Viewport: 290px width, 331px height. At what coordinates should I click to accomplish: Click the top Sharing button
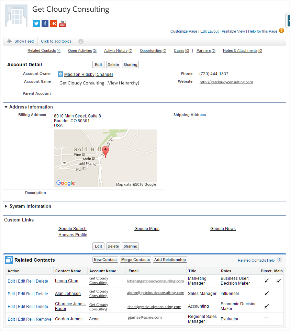pyautogui.click(x=130, y=65)
